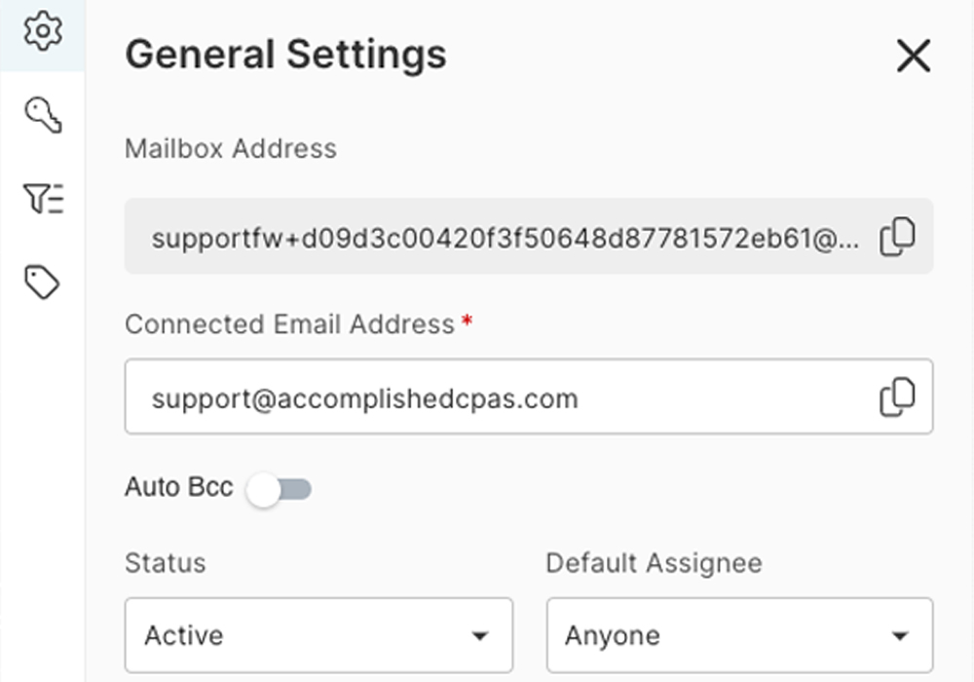The height and width of the screenshot is (682, 974).
Task: Open the key icon sidebar section
Action: click(42, 116)
